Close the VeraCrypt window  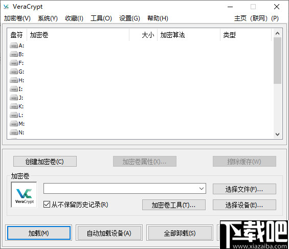276,7
